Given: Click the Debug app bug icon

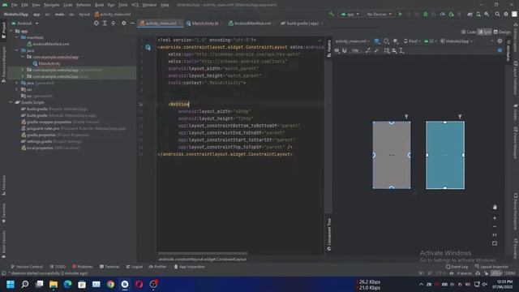Looking at the screenshot, I should [425, 15].
